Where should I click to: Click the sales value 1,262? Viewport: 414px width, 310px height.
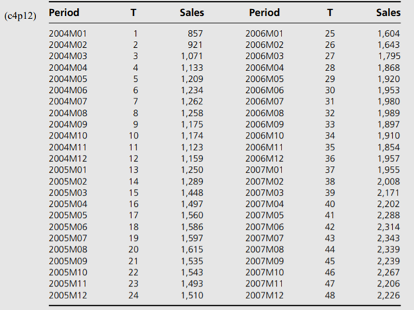(191, 100)
